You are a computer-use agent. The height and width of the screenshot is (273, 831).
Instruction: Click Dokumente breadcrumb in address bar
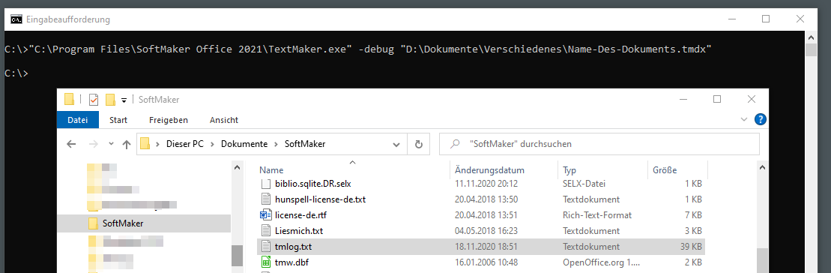(244, 144)
